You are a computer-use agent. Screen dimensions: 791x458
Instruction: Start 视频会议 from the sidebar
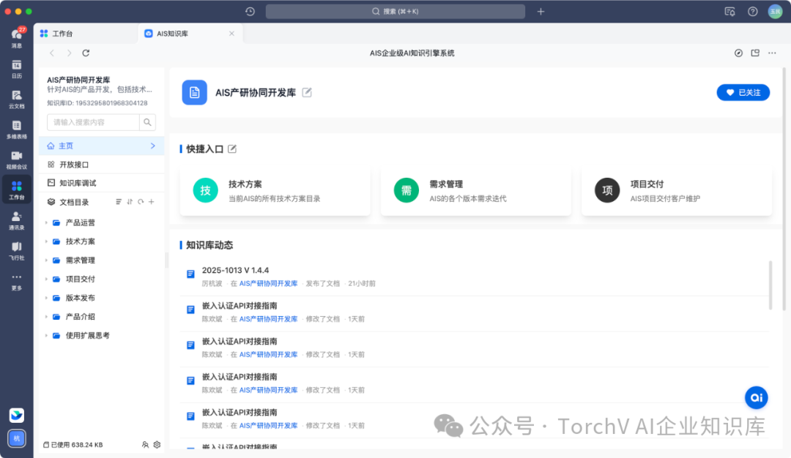[17, 159]
